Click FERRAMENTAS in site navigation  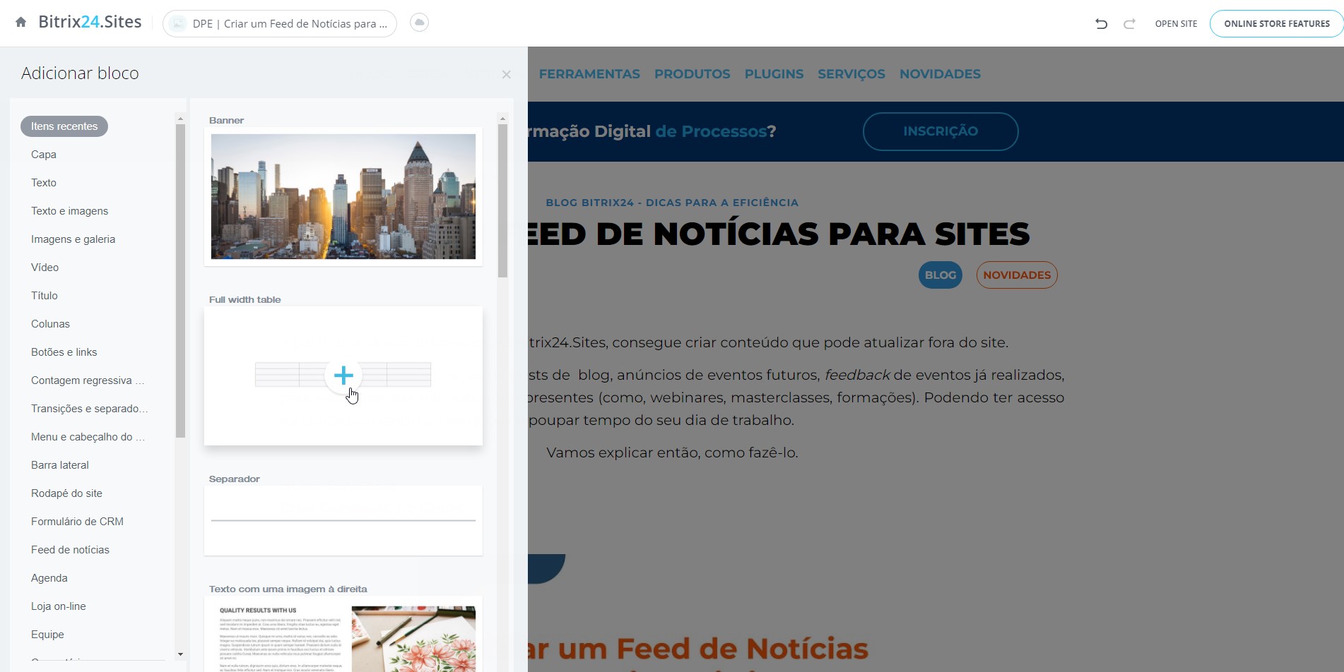pos(589,74)
